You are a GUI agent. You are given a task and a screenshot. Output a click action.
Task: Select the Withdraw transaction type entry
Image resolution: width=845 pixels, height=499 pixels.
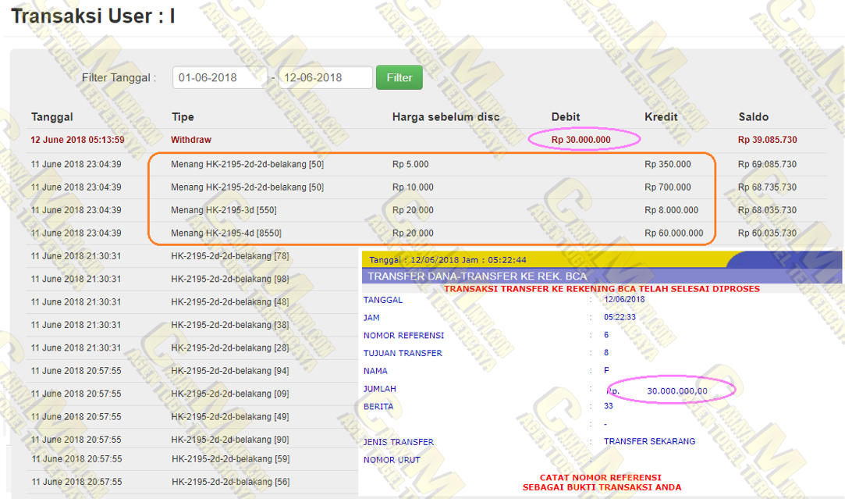[190, 140]
